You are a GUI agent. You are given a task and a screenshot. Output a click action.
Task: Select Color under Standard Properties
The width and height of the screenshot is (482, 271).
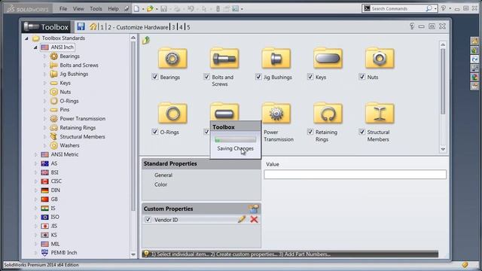pos(160,184)
